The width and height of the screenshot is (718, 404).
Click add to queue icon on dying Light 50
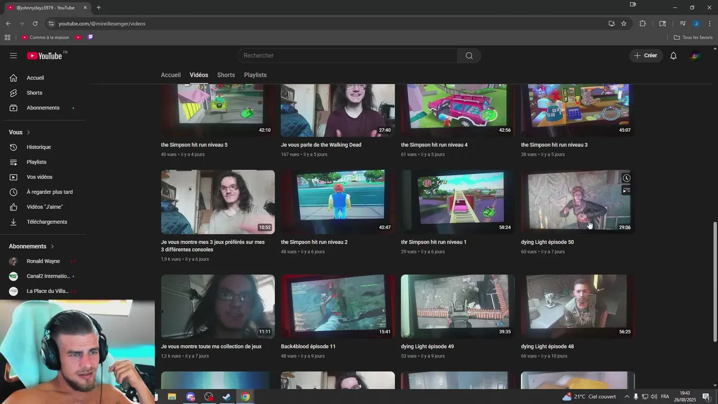[x=626, y=191]
